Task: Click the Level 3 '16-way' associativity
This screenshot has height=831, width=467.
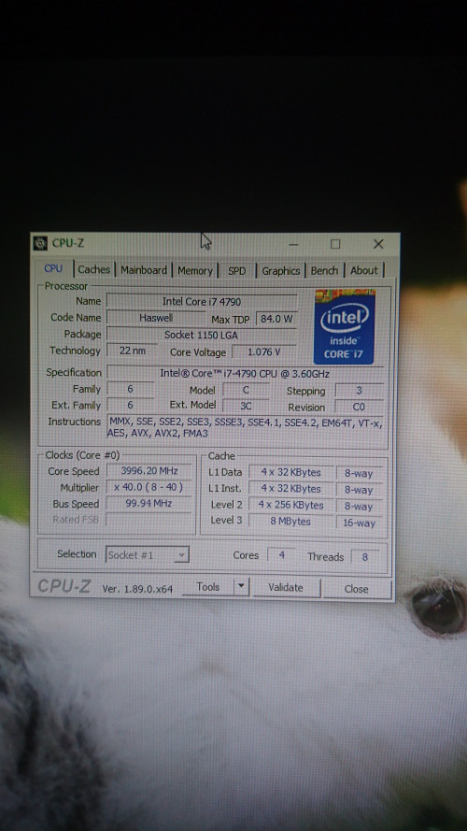Action: coord(359,523)
